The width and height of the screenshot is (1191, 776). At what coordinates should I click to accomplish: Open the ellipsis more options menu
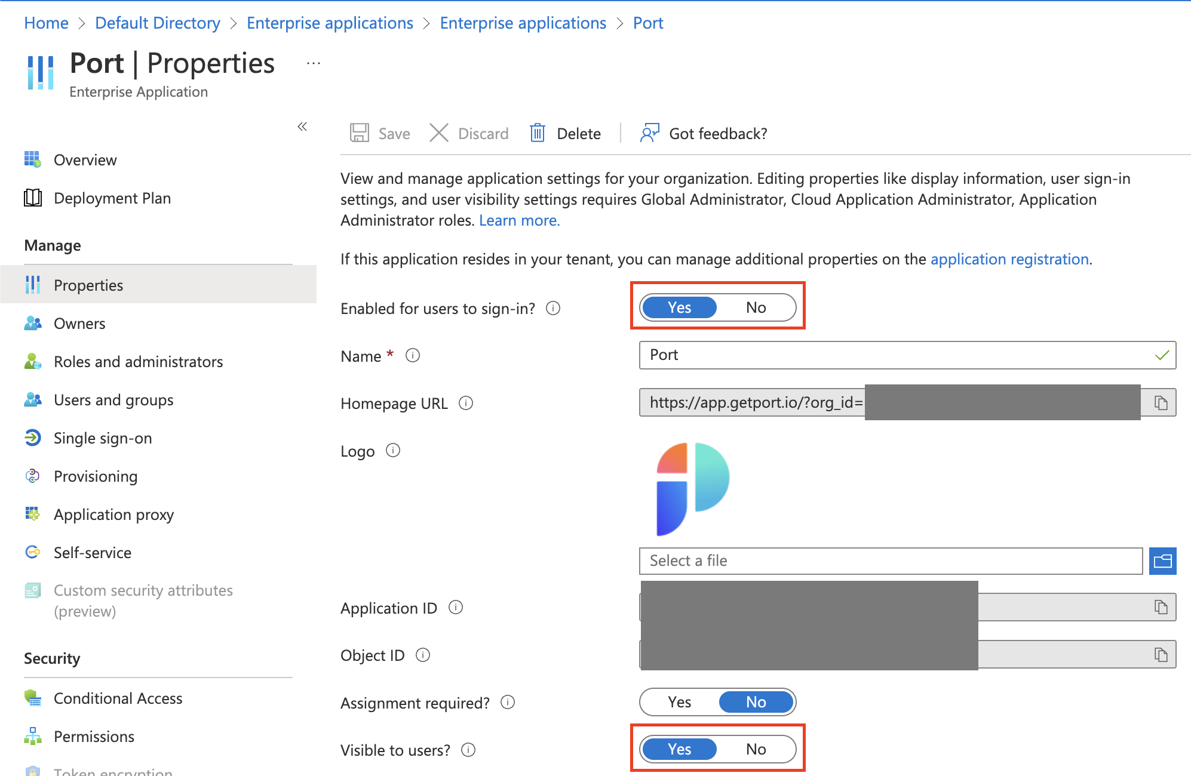coord(313,63)
